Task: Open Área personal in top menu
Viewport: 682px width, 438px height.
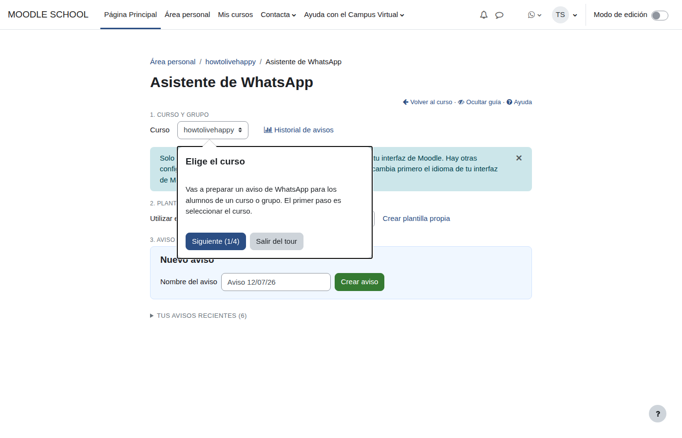Action: click(x=187, y=15)
